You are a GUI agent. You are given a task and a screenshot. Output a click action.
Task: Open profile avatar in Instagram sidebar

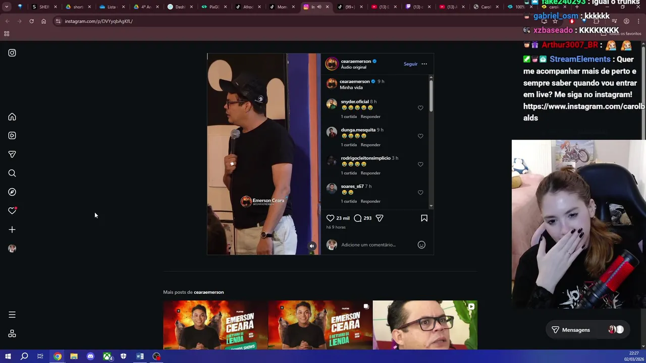click(12, 249)
